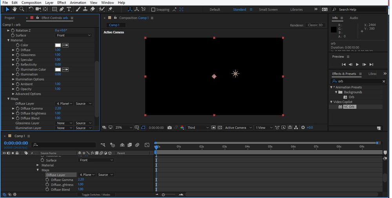Select the Puppet Pin tool

pyautogui.click(x=110, y=9)
